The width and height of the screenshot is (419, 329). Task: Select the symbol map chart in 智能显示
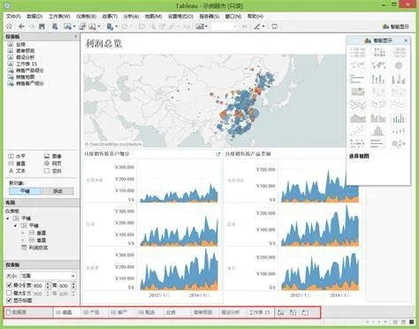[358, 65]
